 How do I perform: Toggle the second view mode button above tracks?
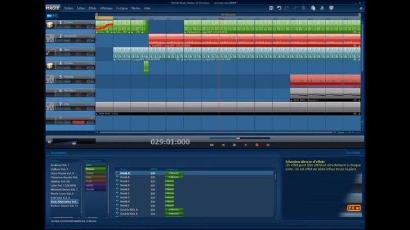coord(55,16)
